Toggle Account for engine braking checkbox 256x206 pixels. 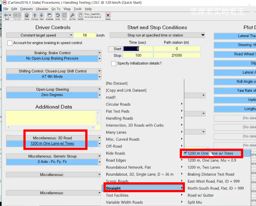10,43
